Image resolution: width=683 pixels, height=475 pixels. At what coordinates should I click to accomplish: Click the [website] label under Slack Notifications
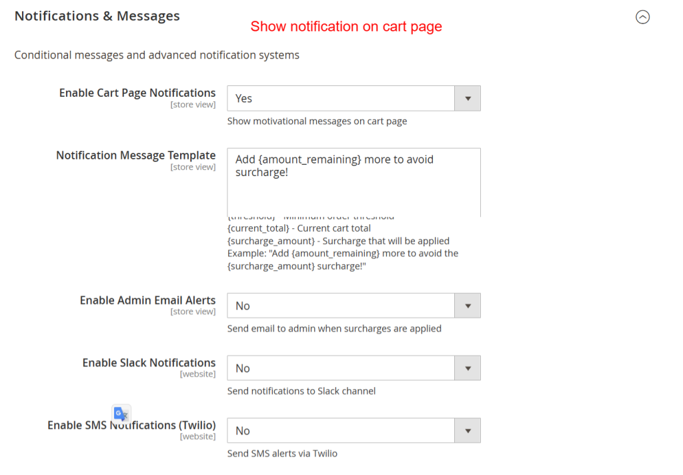(x=198, y=374)
